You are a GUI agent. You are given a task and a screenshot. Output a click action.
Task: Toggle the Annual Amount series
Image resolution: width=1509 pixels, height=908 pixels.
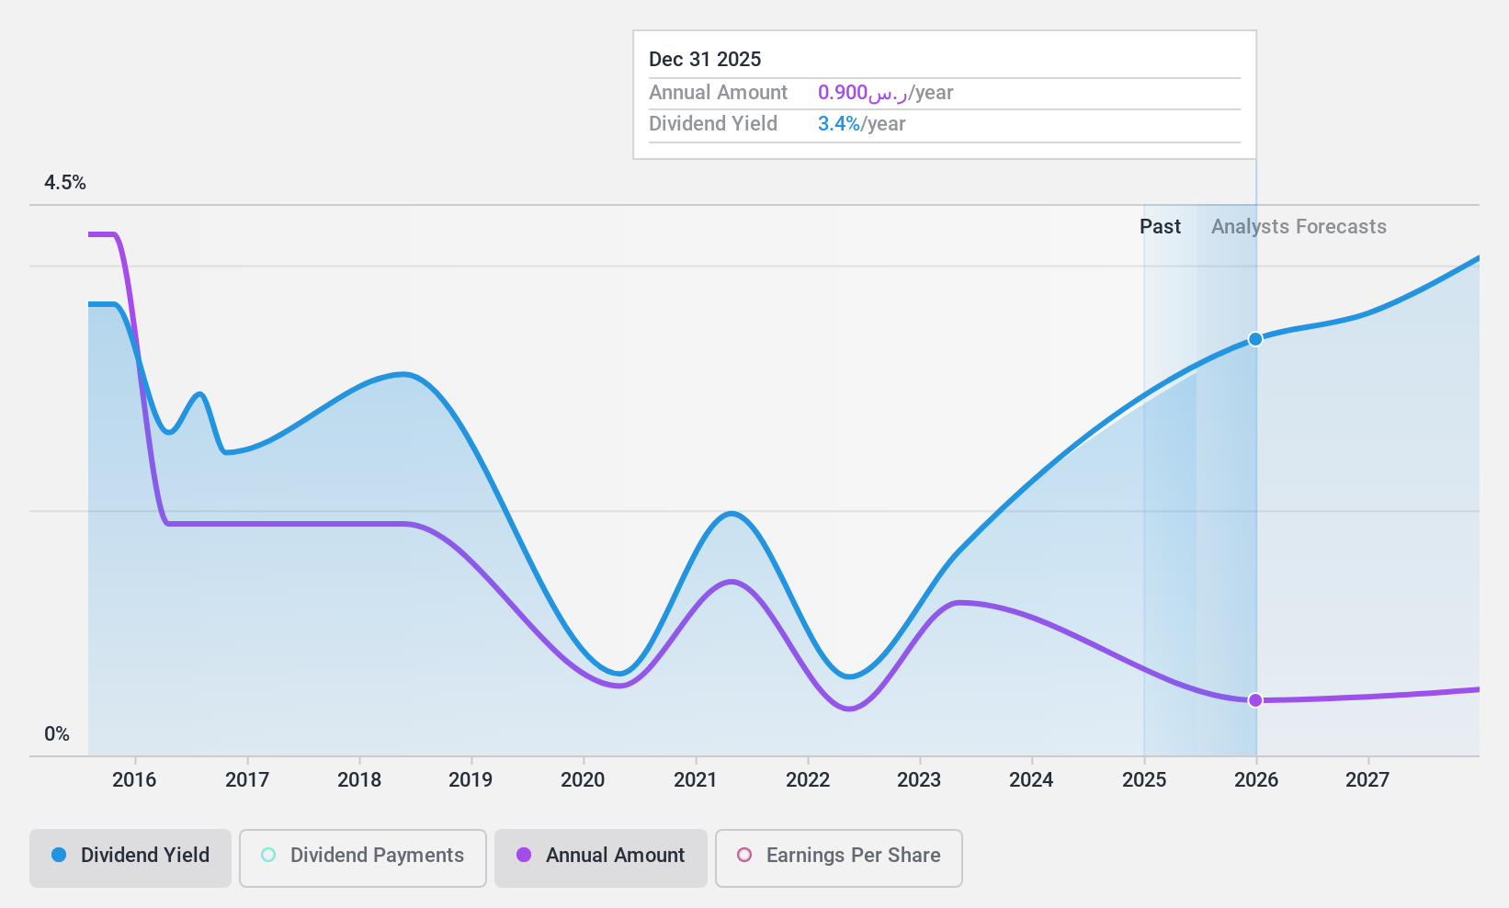tap(601, 858)
